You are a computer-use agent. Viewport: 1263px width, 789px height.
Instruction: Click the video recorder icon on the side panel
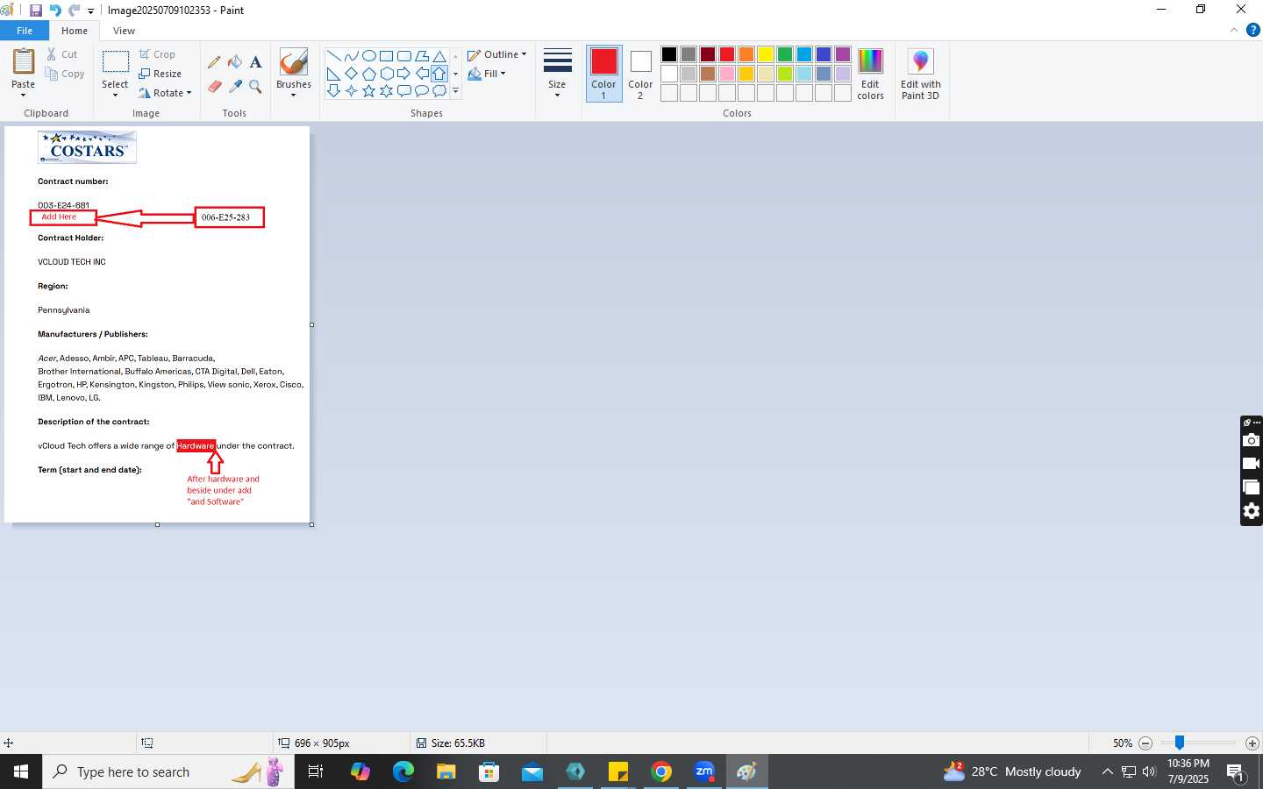[1252, 464]
